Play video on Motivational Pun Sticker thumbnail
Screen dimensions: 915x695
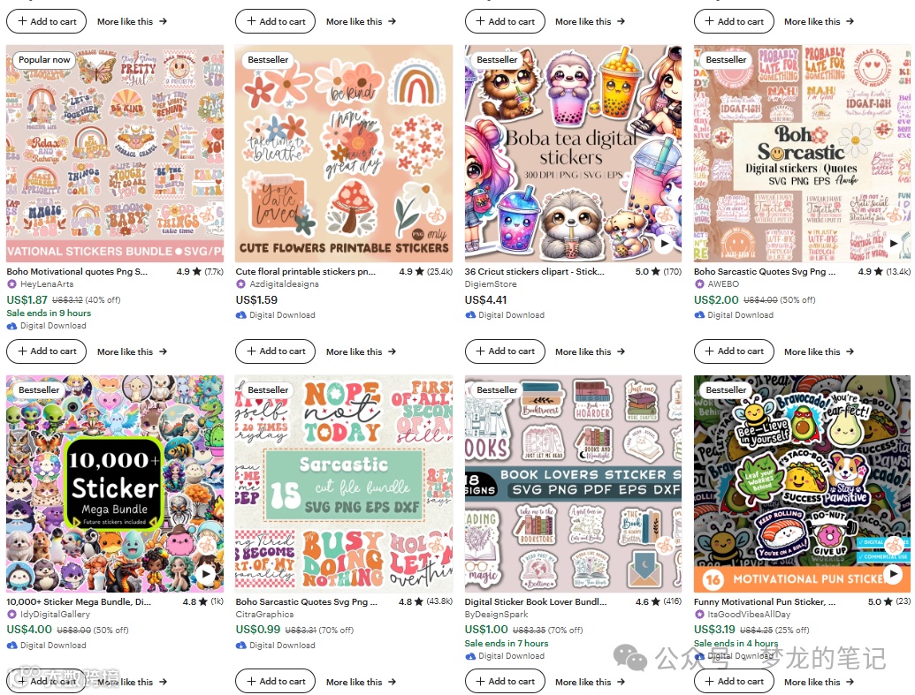pyautogui.click(x=894, y=574)
